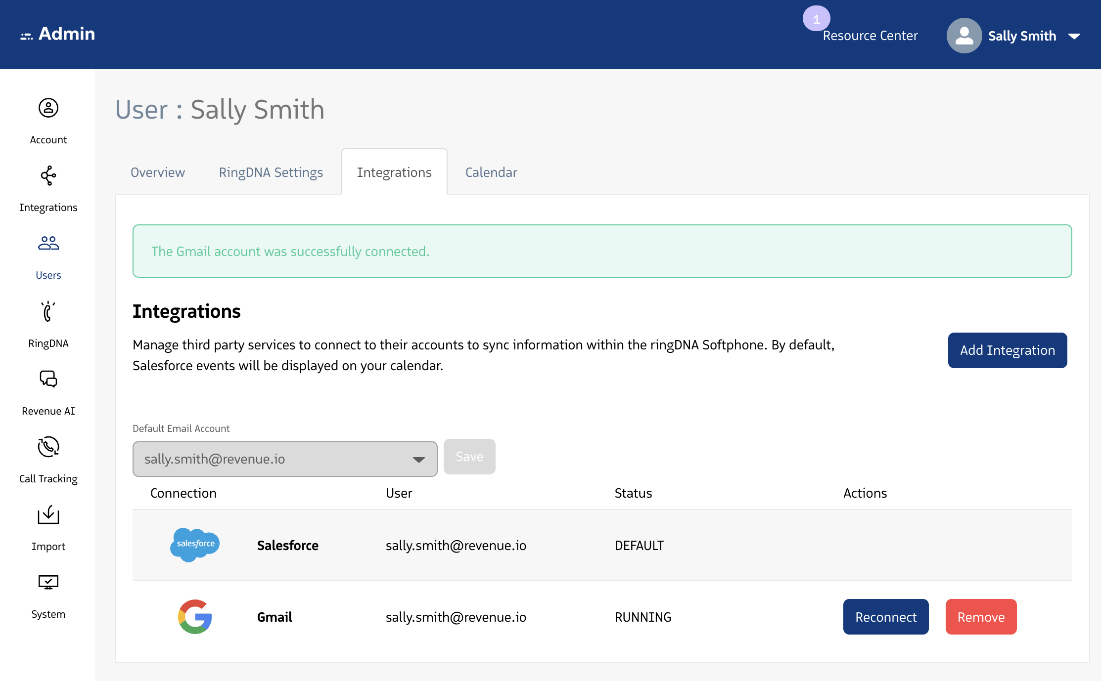1101x681 pixels.
Task: Open the Default Email Account dropdown
Action: [284, 459]
